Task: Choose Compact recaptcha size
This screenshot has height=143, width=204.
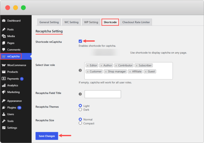Action: pos(80,123)
